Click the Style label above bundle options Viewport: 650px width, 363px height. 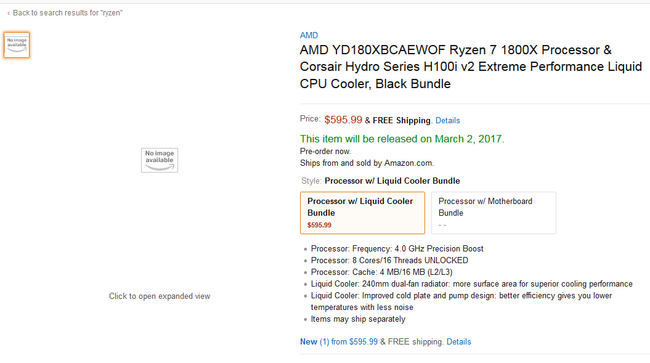pos(311,181)
